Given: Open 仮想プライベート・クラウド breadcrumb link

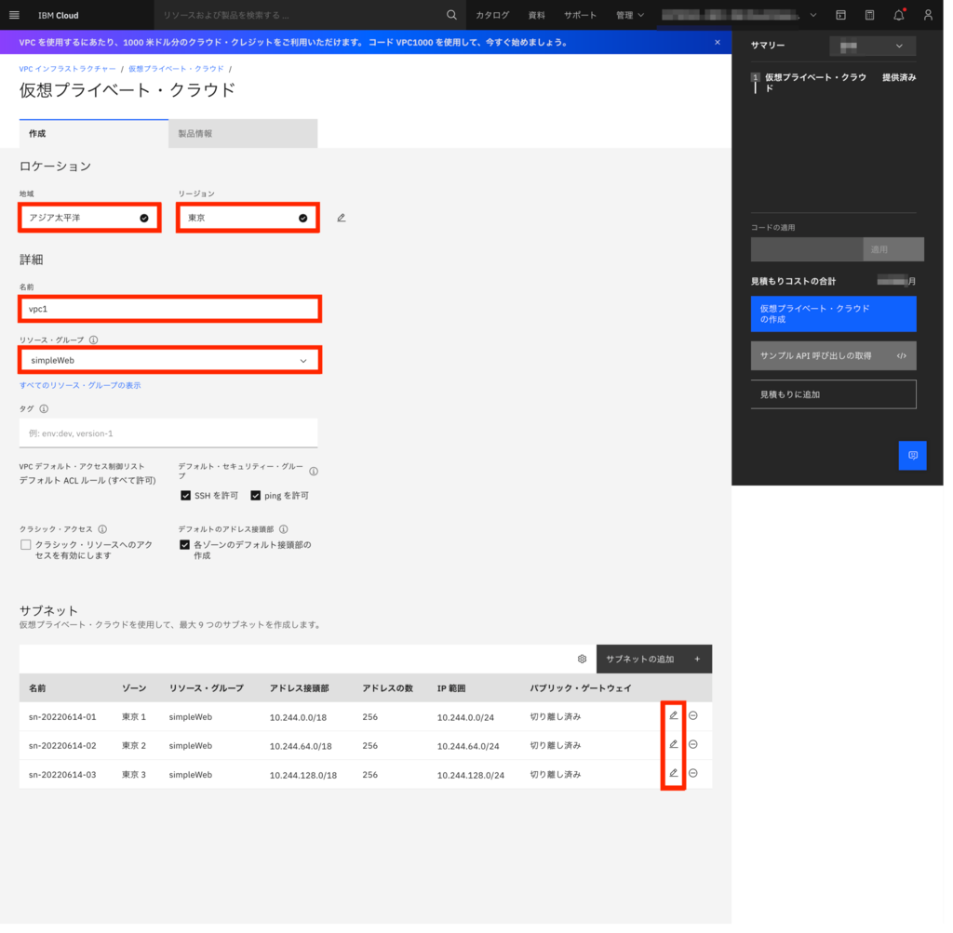Looking at the screenshot, I should 178,69.
